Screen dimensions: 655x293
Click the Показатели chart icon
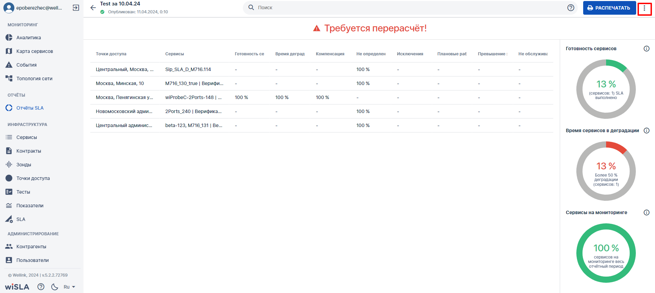[9, 206]
